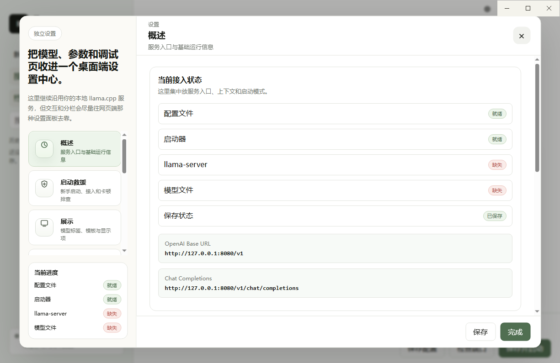Select the llama-server row in status list

(335, 165)
